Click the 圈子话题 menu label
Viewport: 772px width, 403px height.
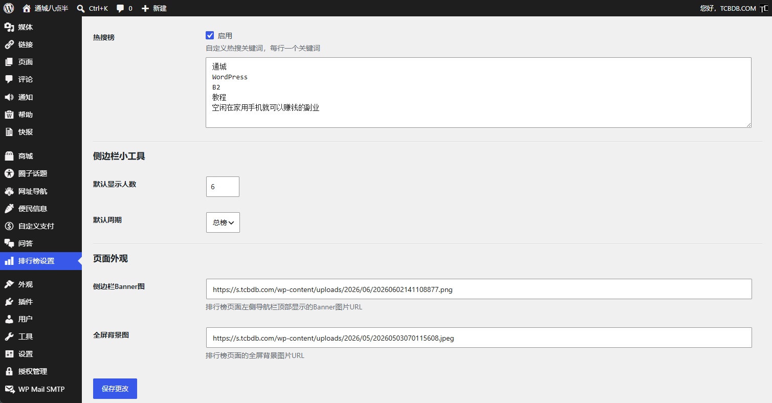[33, 173]
